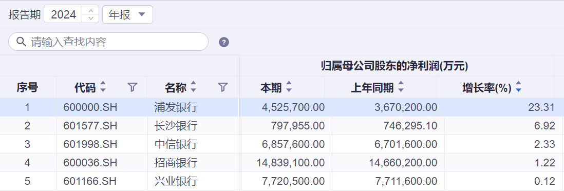564x191 pixels.
Task: Sort by the 上年同期 column arrows
Action: (x=401, y=87)
